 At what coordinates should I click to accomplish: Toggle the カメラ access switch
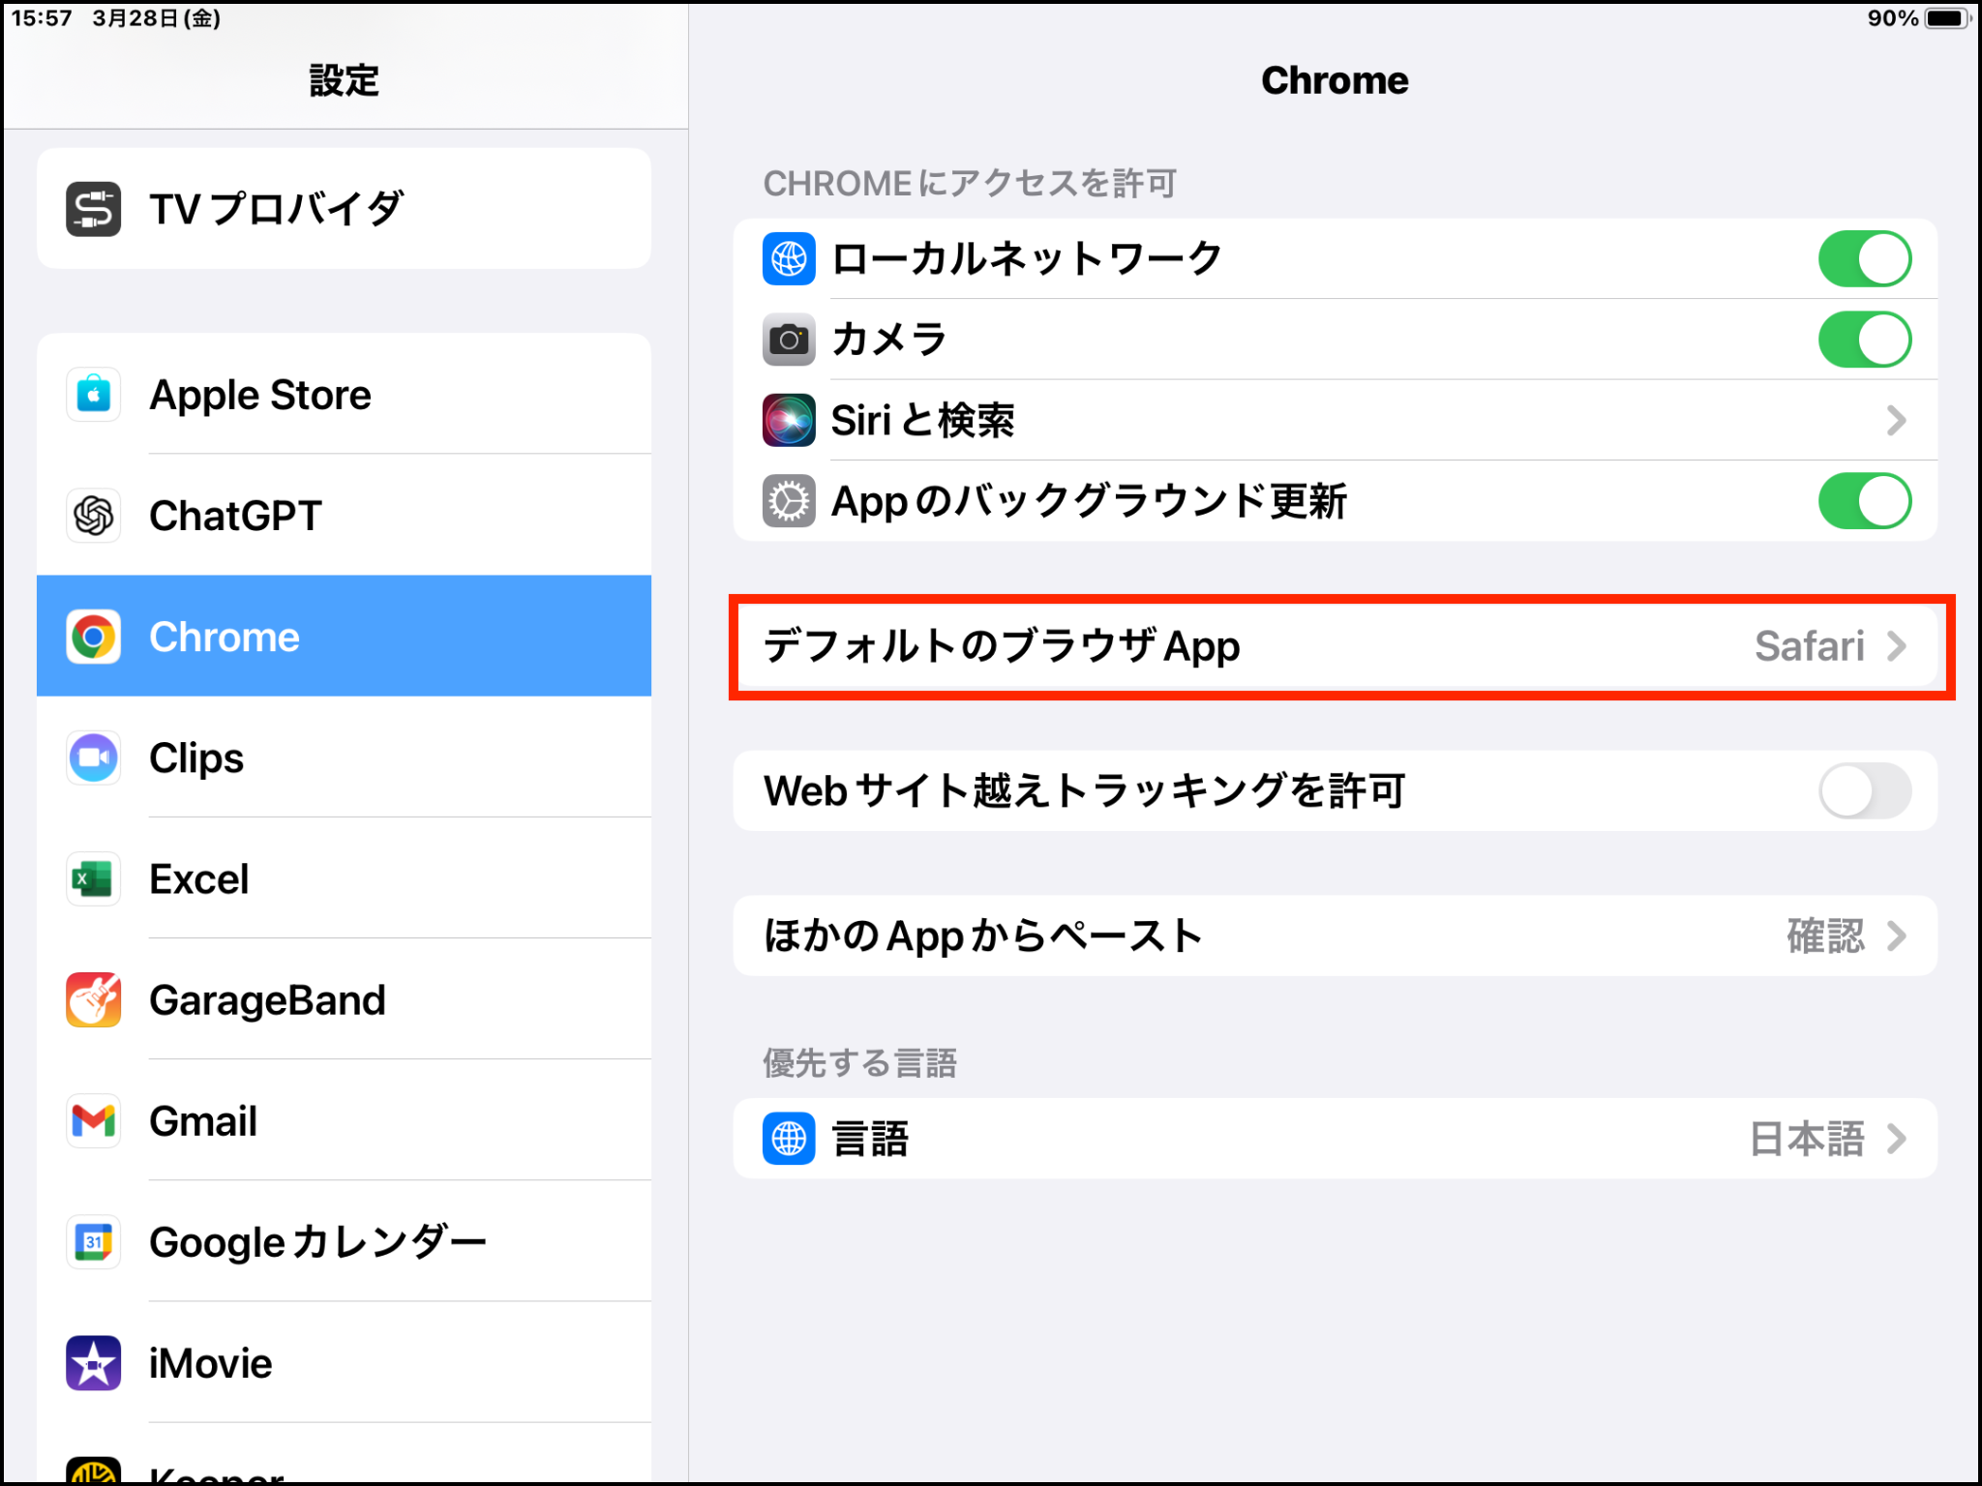(x=1864, y=340)
